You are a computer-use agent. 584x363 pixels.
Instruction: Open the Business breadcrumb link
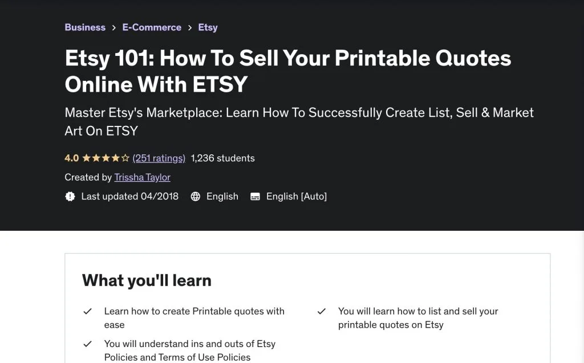[85, 27]
